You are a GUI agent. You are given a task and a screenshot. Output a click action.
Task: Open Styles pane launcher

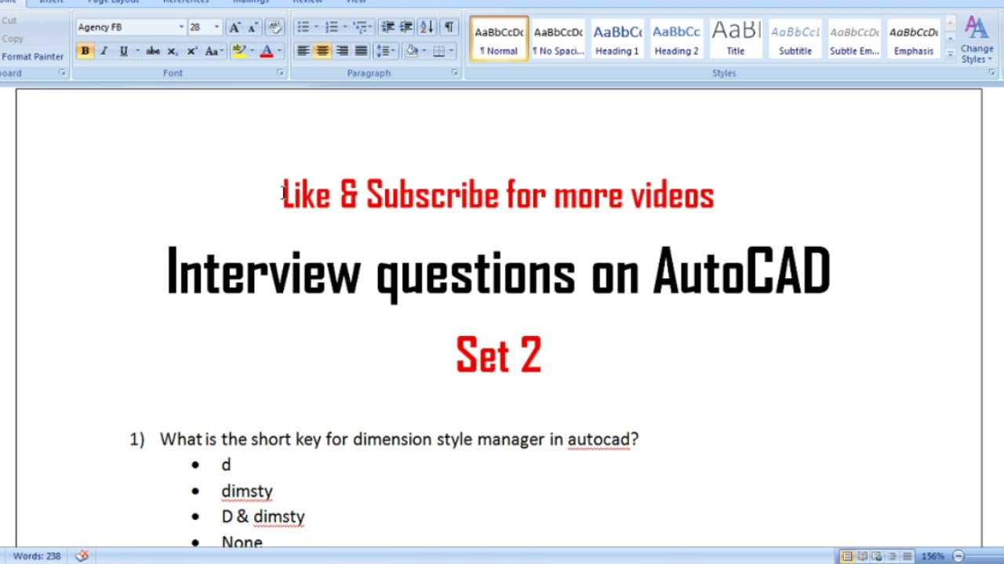[991, 73]
